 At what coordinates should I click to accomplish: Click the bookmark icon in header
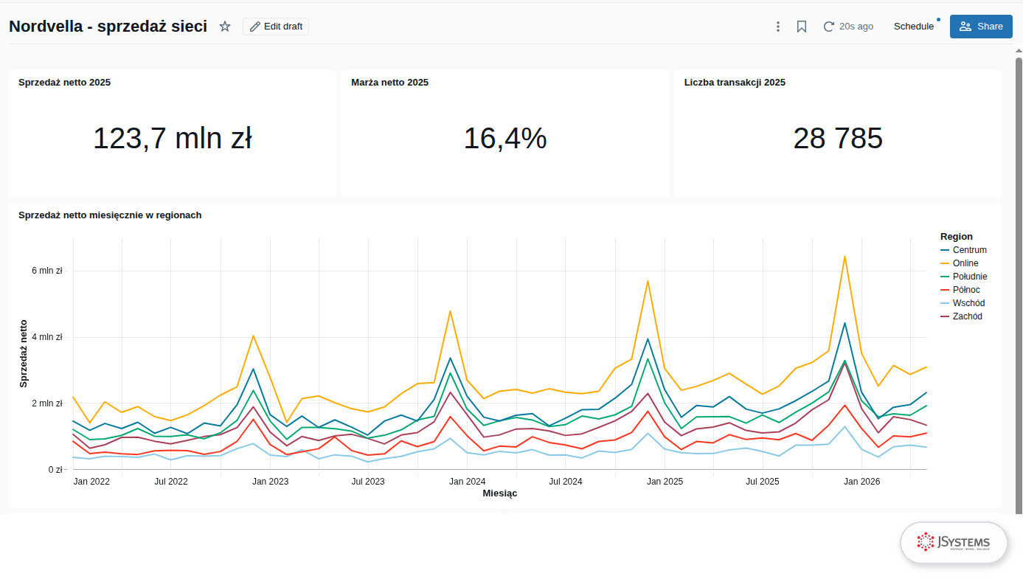[802, 27]
